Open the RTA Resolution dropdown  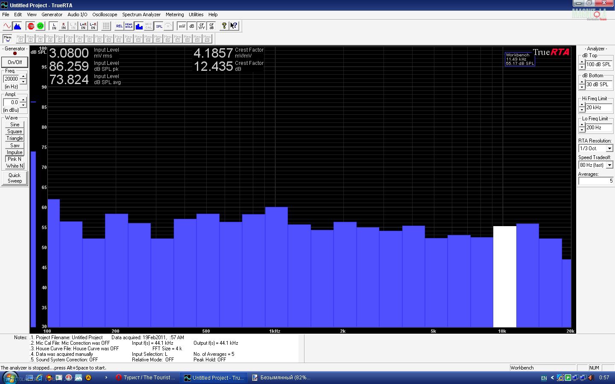[x=609, y=148]
